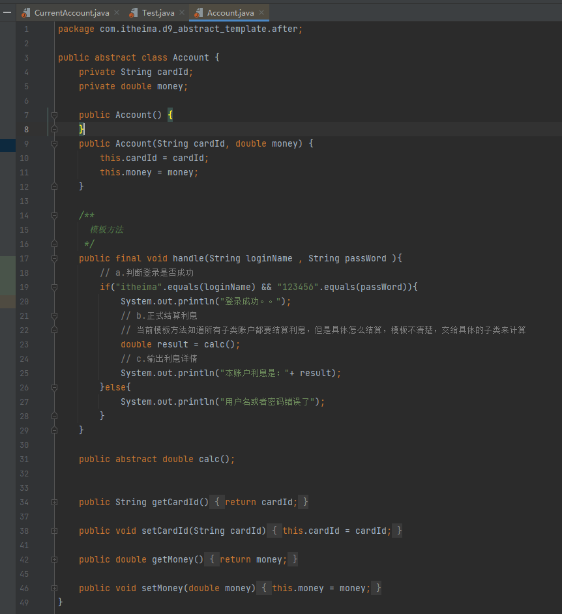Click the "登录成功。。" string literal
This screenshot has width=562, height=614.
[x=250, y=302]
